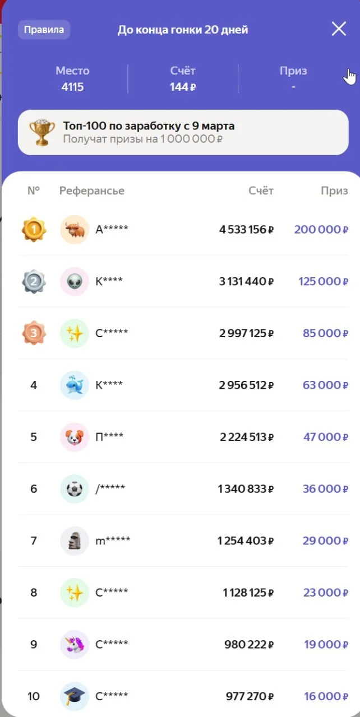This screenshot has width=360, height=717.
Task: Click the dog avatar of П****
Action: click(x=75, y=437)
